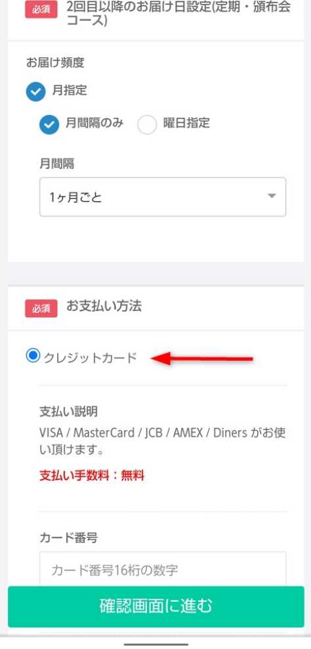Screen dimensions: 311x649
Task: Click the 2回目以降のお届け日設定 section heading
Action: [178, 13]
